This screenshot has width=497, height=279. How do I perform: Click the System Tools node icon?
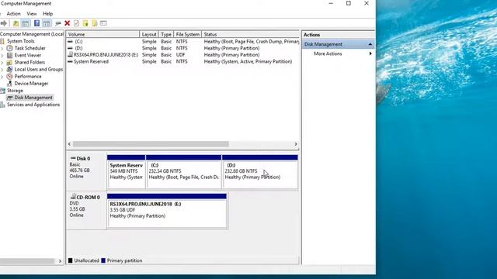pyautogui.click(x=2, y=41)
